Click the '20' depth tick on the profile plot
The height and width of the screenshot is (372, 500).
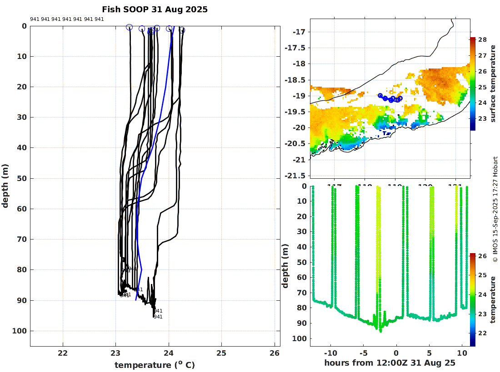coord(22,87)
